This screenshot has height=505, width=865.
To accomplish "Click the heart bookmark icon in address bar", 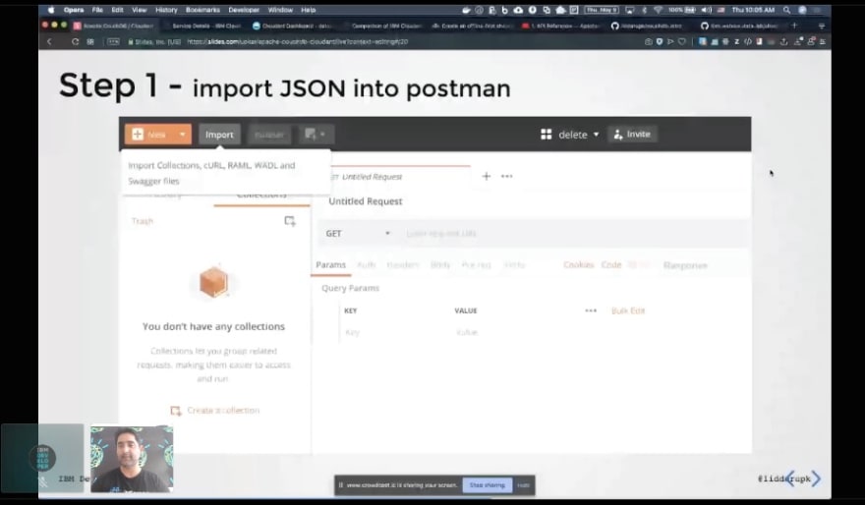I will (x=682, y=42).
